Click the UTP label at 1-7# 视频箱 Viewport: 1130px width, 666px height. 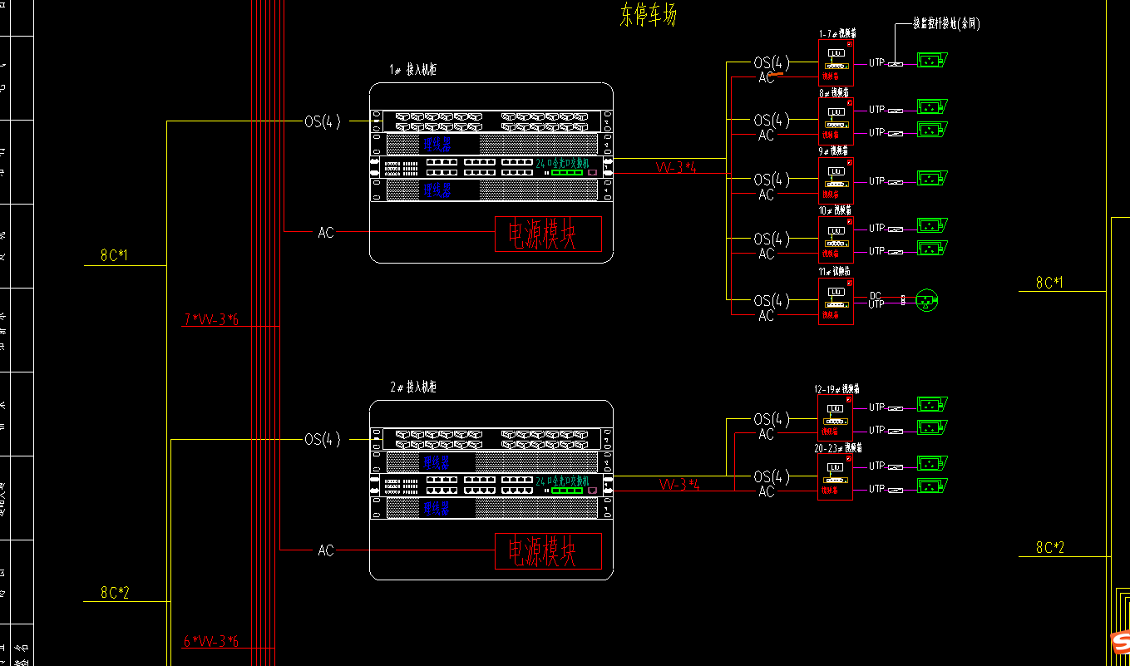point(877,62)
